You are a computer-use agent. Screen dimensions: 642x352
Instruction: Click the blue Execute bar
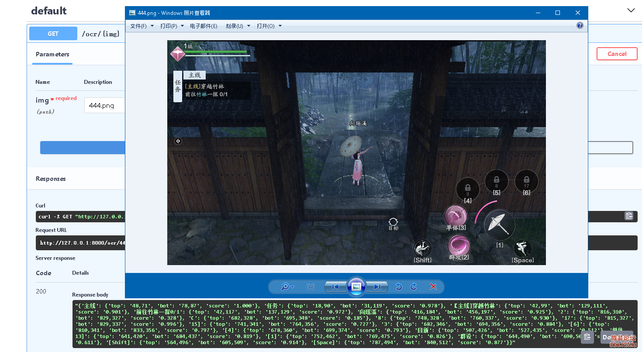click(x=83, y=148)
